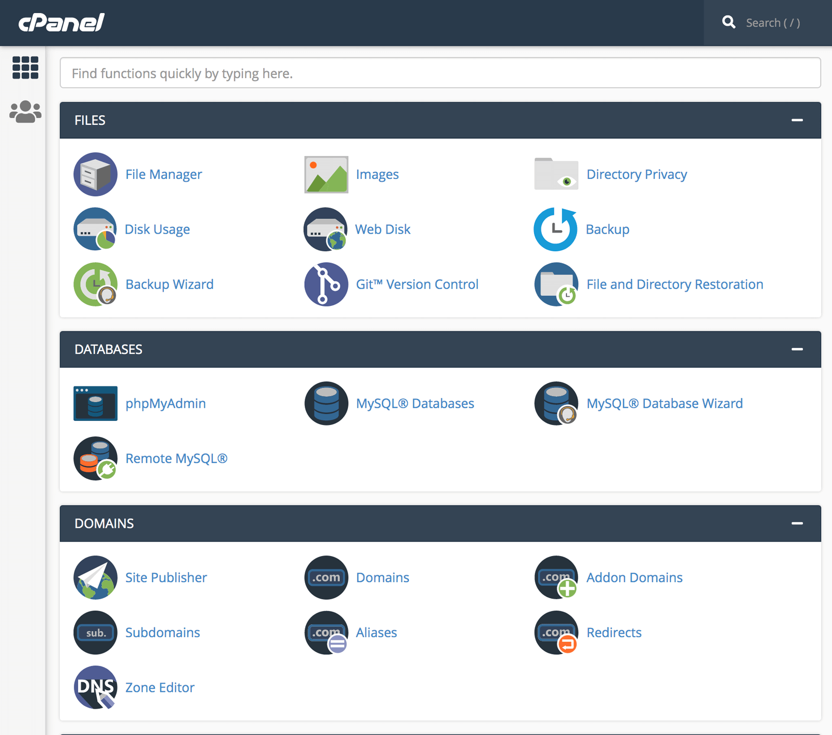Image resolution: width=832 pixels, height=735 pixels.
Task: Open the MySQL® Databases link
Action: click(x=415, y=403)
